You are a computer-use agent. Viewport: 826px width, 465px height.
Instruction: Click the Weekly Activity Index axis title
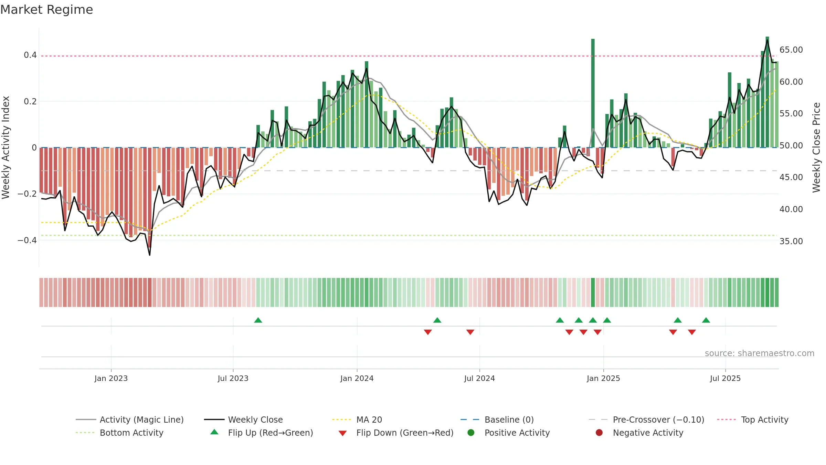click(6, 147)
